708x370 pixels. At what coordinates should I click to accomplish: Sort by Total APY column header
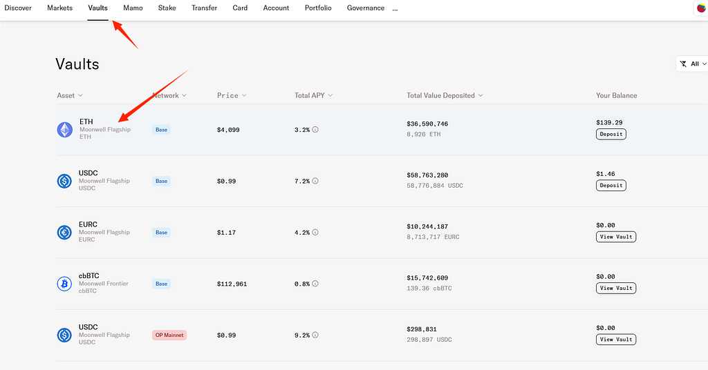(x=313, y=95)
